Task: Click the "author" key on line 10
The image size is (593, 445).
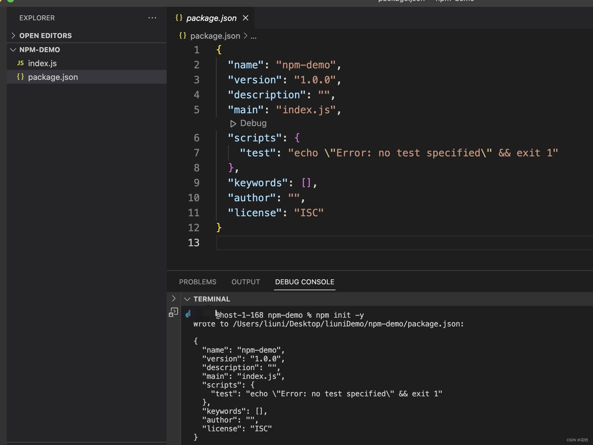Action: tap(252, 198)
